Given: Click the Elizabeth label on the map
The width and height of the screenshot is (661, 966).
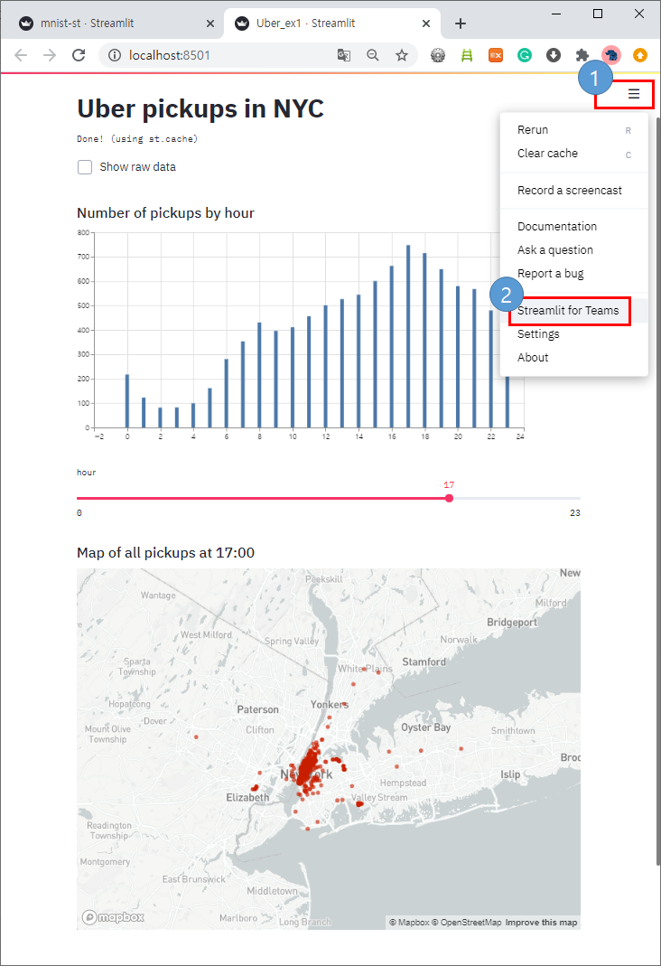Looking at the screenshot, I should 247,797.
